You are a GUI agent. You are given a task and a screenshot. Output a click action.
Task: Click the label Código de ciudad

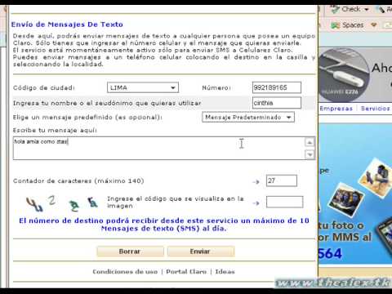(44, 88)
